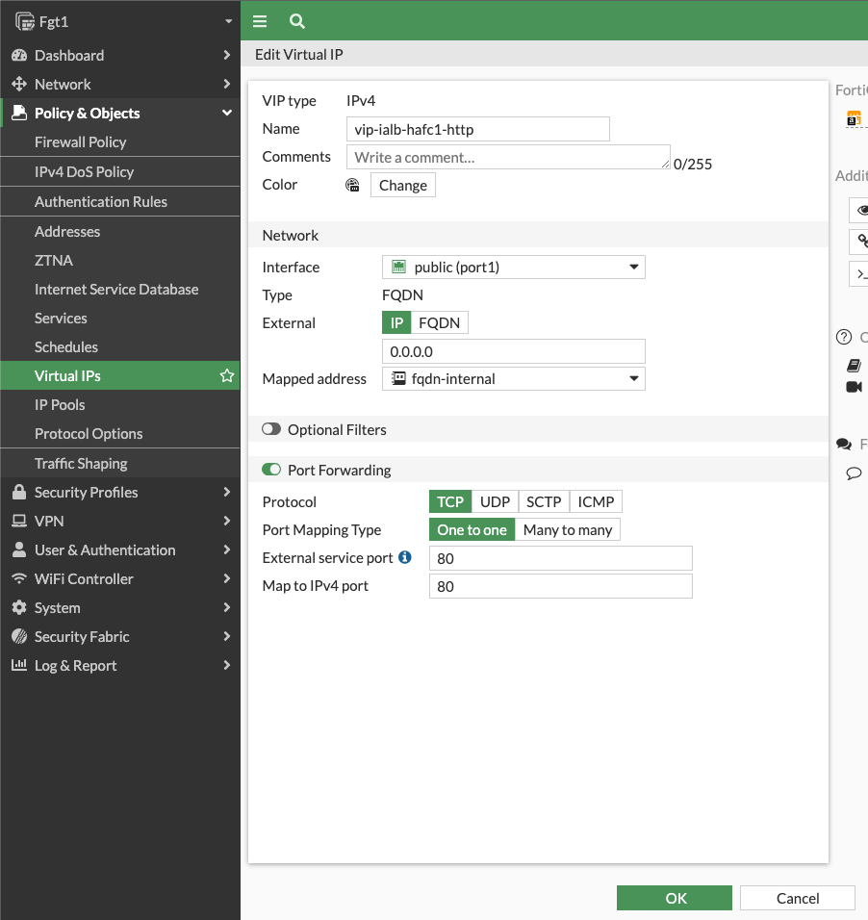868x920 pixels.
Task: Click the eye icon in right panel
Action: click(x=861, y=210)
